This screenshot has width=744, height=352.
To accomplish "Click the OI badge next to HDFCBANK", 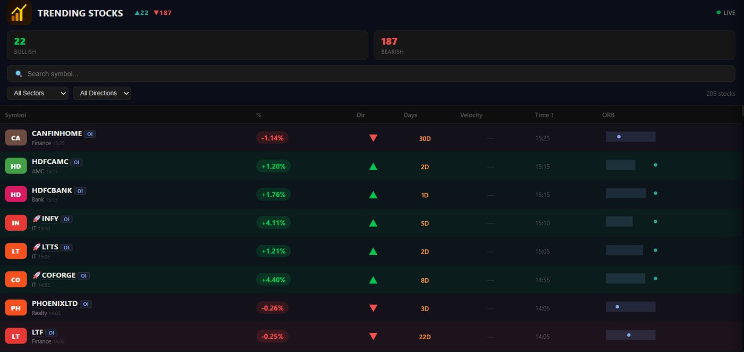I will click(x=80, y=191).
